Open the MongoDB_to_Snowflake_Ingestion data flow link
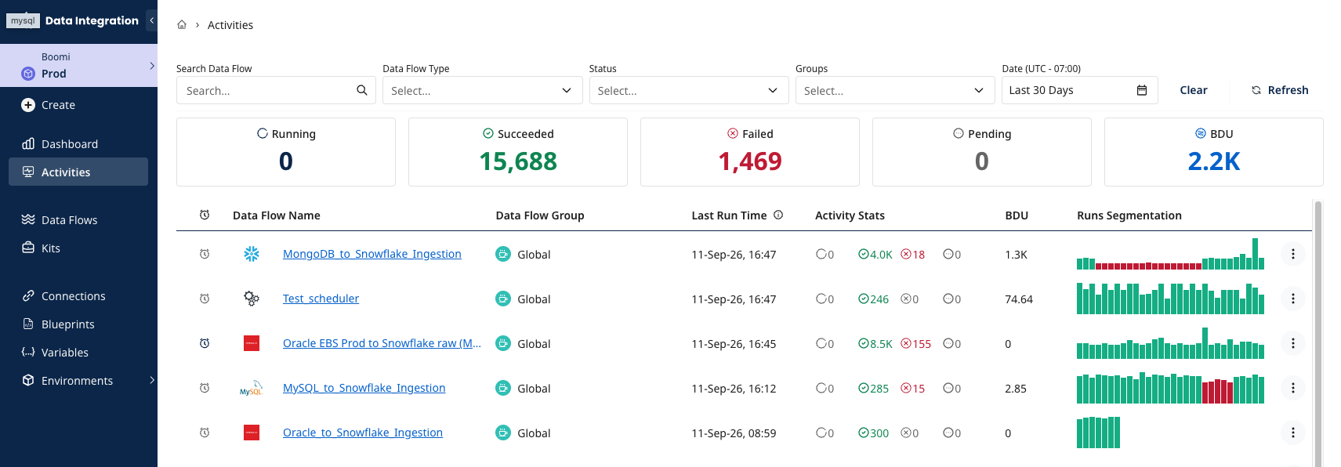1341x467 pixels. pyautogui.click(x=372, y=254)
